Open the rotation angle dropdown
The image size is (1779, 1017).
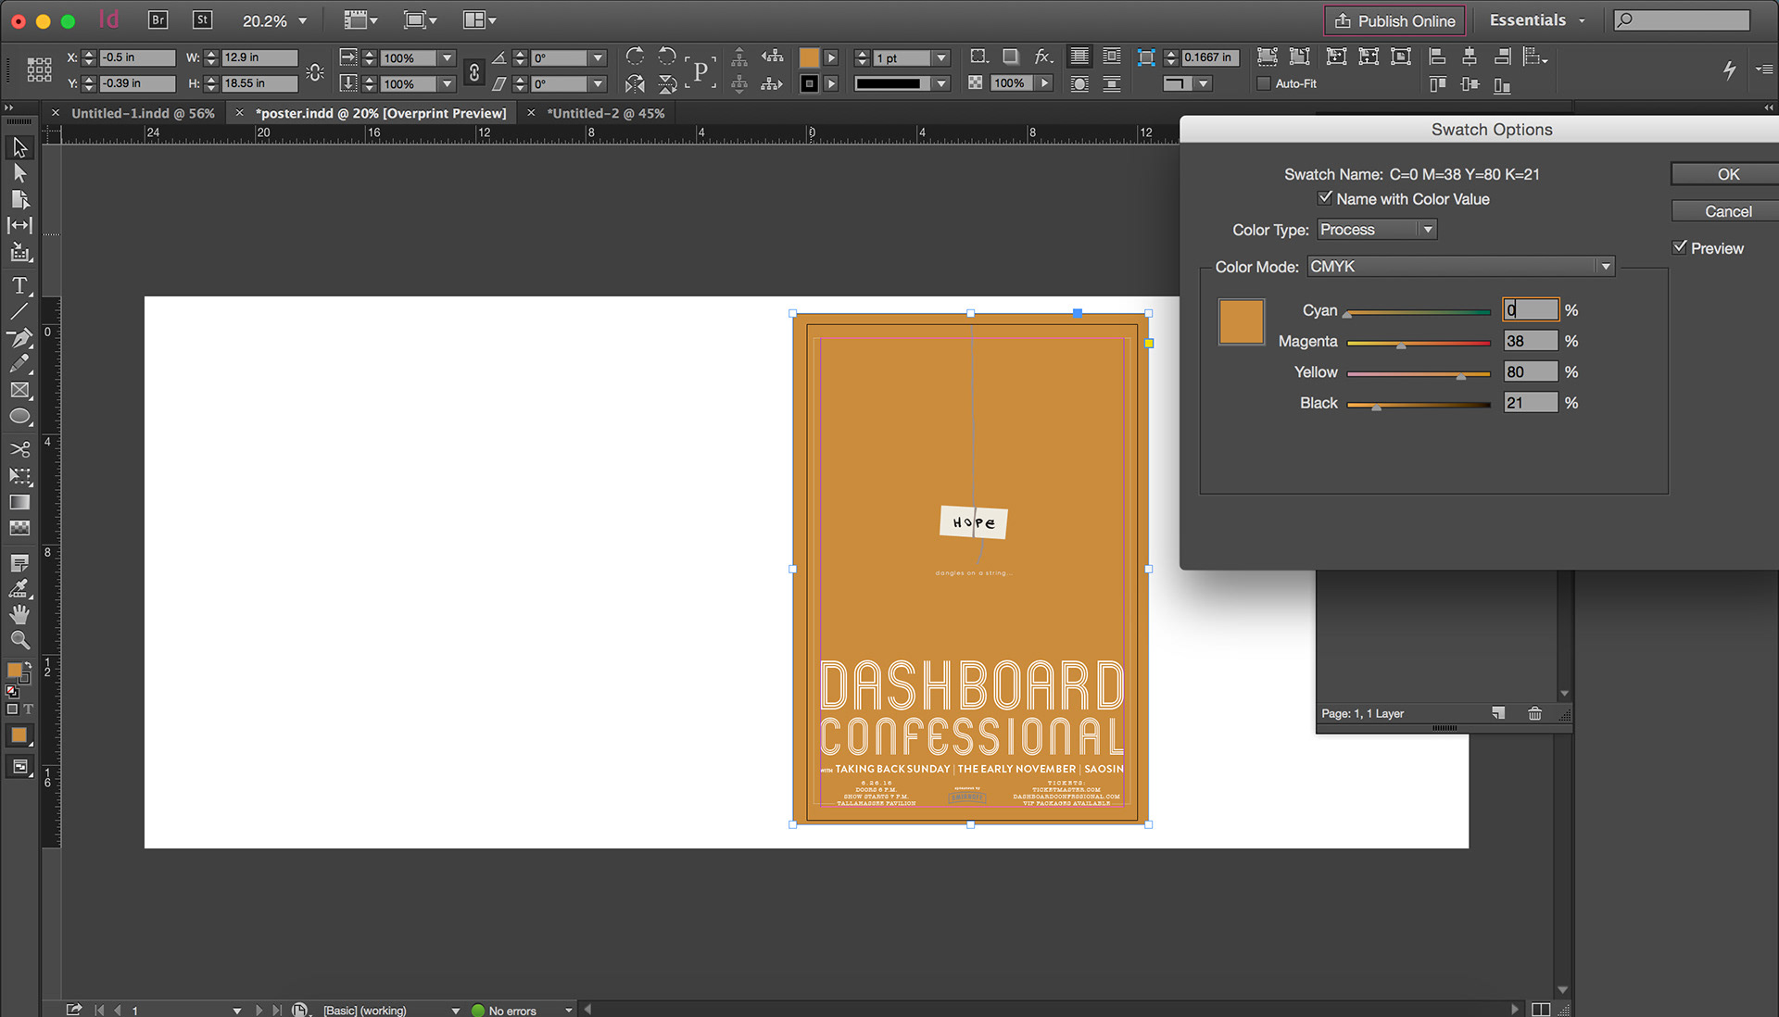(599, 57)
